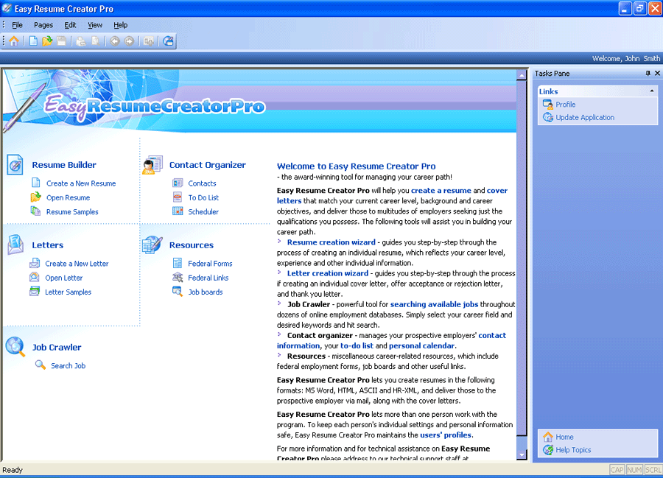This screenshot has width=663, height=478.
Task: Click the Home icon in Tasks Pane
Action: pos(548,437)
